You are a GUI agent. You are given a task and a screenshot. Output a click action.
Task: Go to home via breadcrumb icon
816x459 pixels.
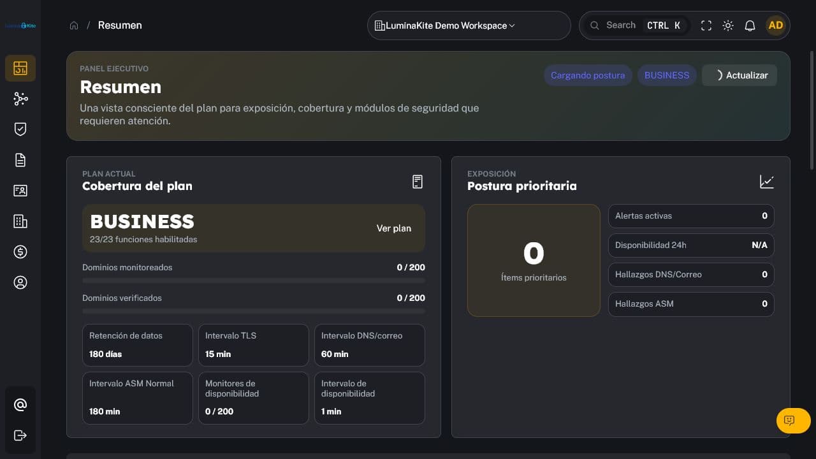pos(74,25)
